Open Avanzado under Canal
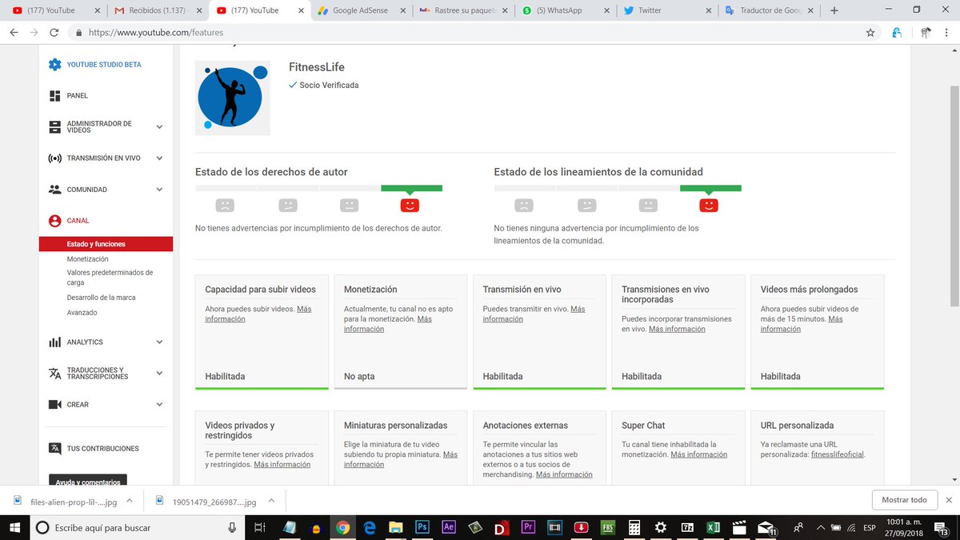Screen dimensions: 960x540 [x=82, y=313]
